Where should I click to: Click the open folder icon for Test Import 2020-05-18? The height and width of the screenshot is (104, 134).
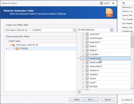coord(13,45)
